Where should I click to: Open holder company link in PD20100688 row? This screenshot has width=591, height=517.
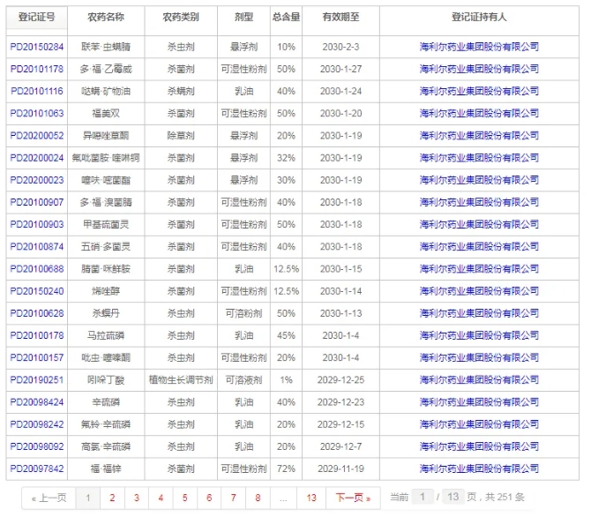click(x=479, y=269)
